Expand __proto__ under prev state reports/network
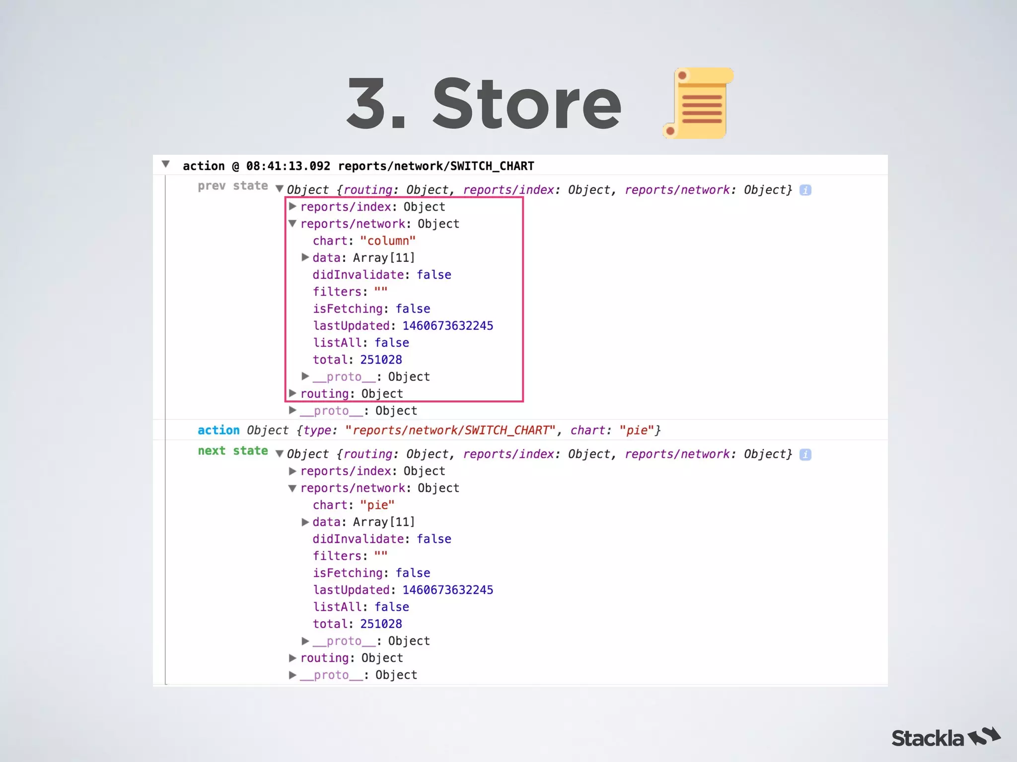 pos(305,377)
